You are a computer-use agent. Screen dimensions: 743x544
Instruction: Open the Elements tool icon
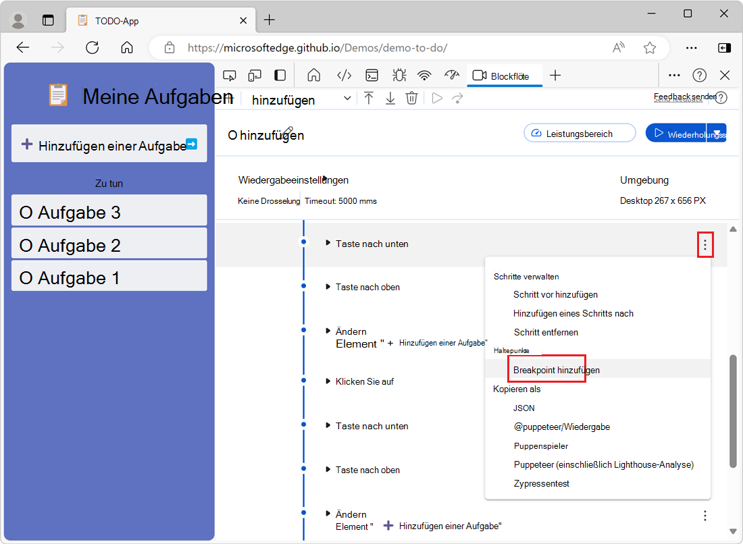tap(344, 76)
